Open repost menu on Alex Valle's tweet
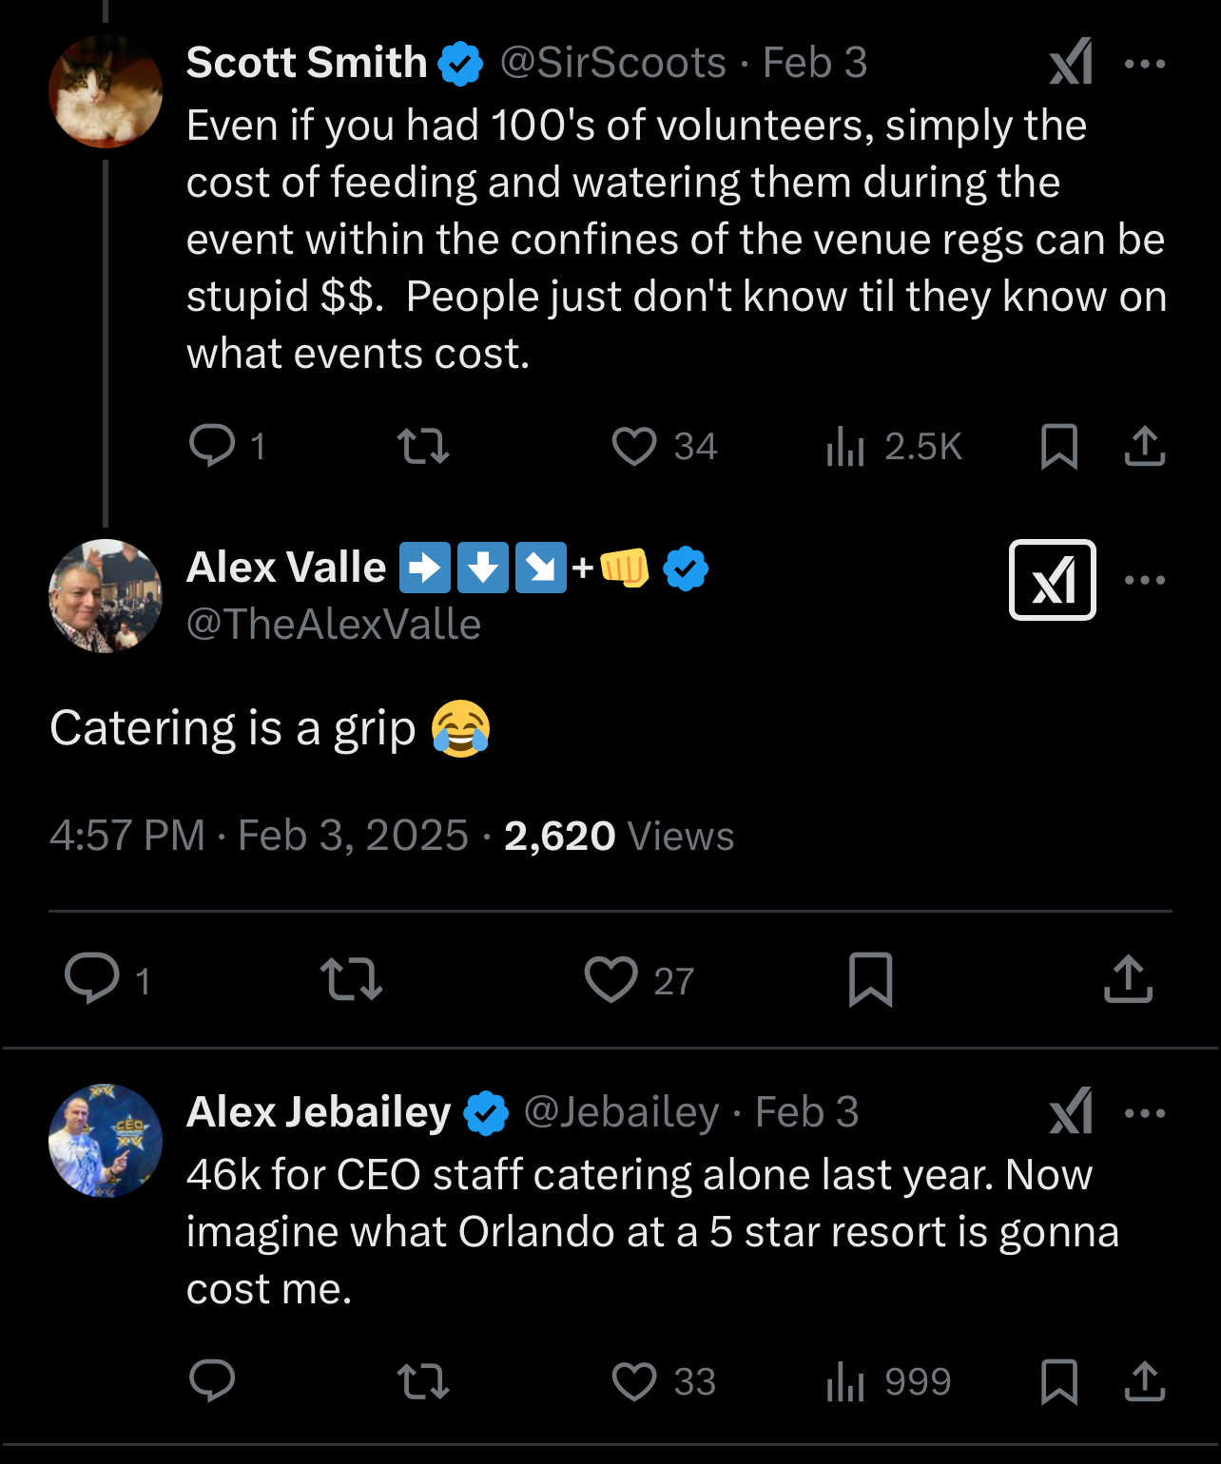 click(351, 979)
